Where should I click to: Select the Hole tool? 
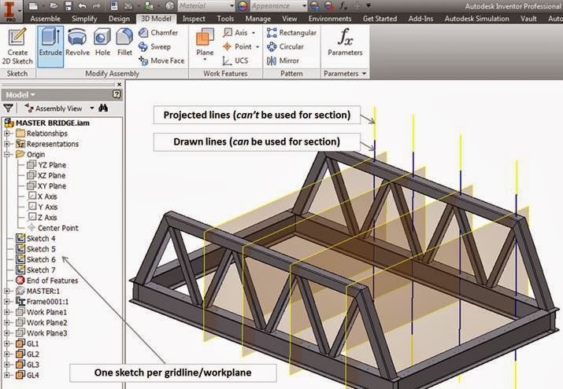pyautogui.click(x=102, y=43)
